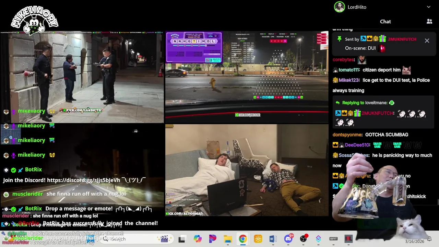Switch to Google Chrome in the taskbar

pyautogui.click(x=243, y=239)
